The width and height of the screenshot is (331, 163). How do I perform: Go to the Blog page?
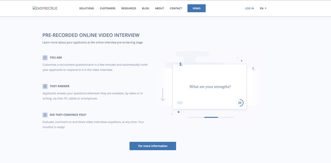pos(145,9)
